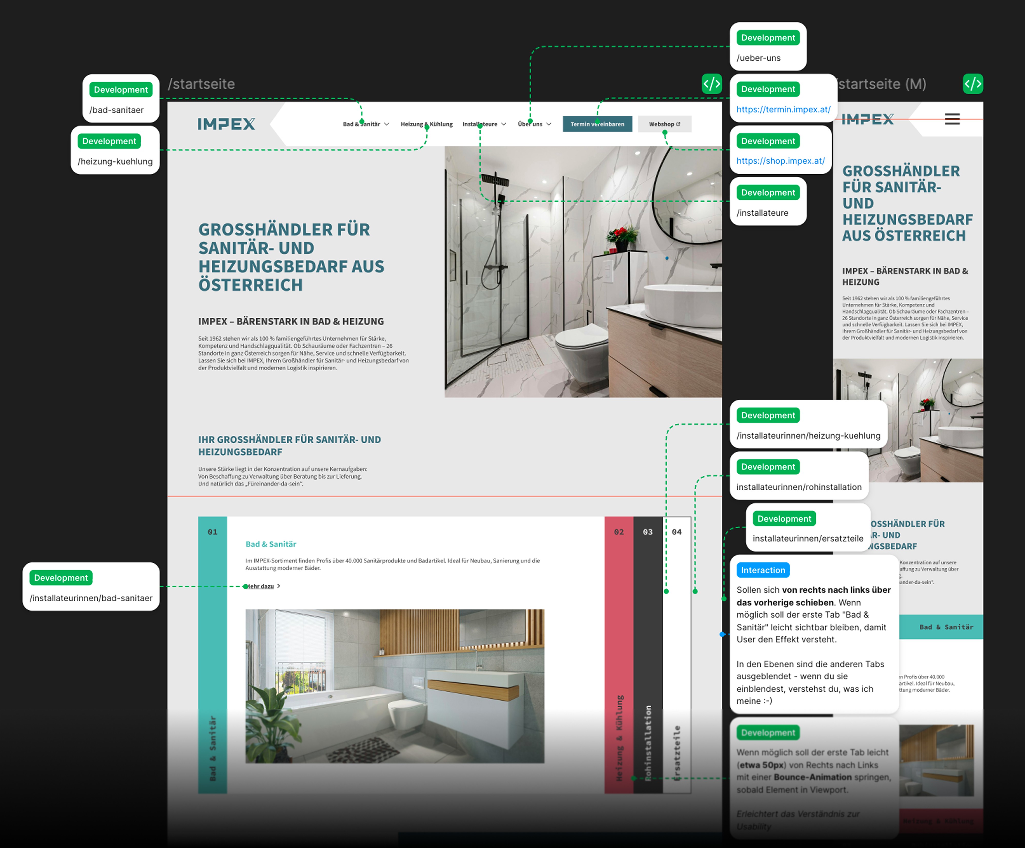Image resolution: width=1025 pixels, height=848 pixels.
Task: Click the external link icon next to Webshop
Action: [x=679, y=124]
